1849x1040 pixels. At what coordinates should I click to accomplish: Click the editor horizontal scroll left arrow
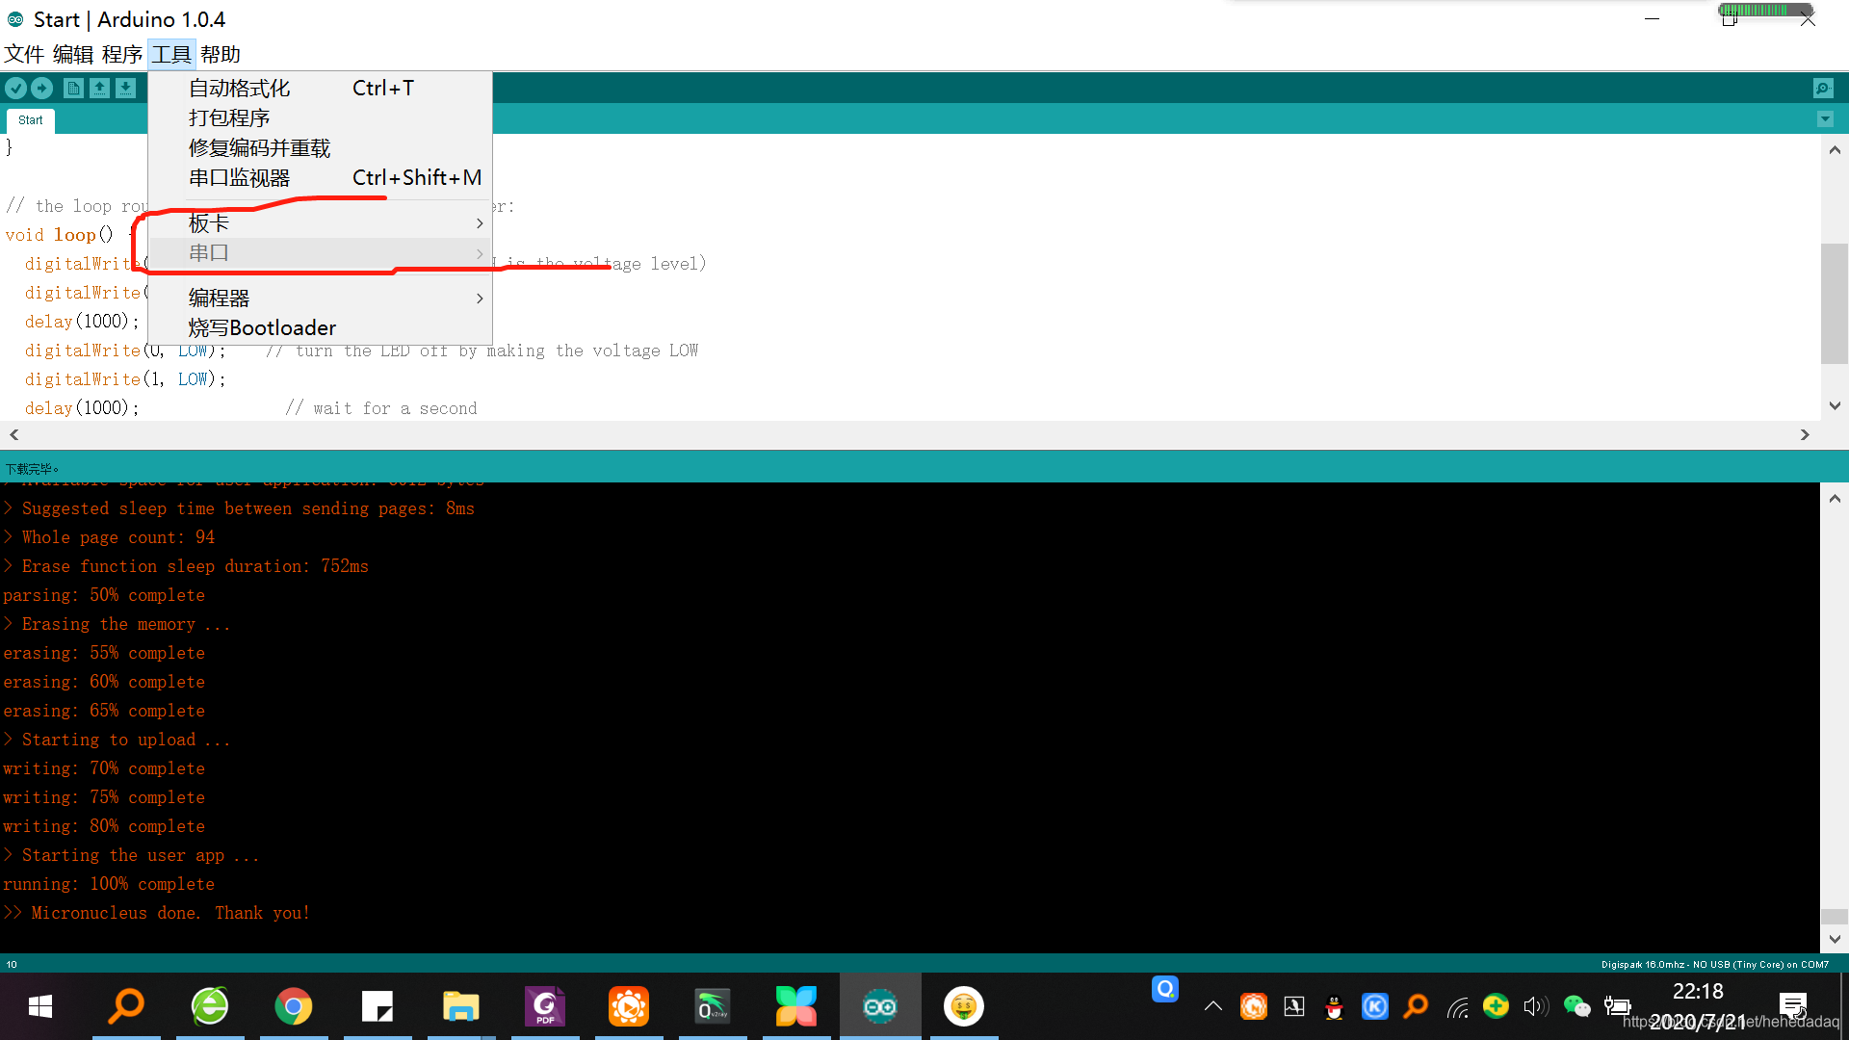(13, 435)
